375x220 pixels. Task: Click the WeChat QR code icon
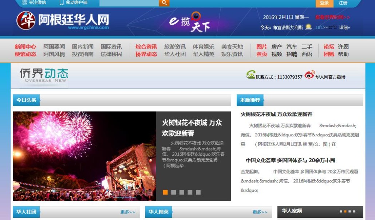point(25,3)
